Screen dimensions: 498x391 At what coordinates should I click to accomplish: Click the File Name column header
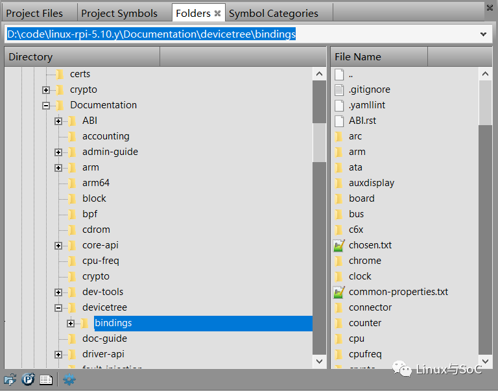(379, 57)
